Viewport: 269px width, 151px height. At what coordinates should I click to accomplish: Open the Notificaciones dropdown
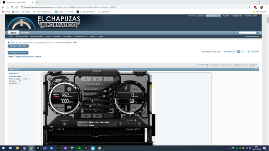(x=213, y=16)
